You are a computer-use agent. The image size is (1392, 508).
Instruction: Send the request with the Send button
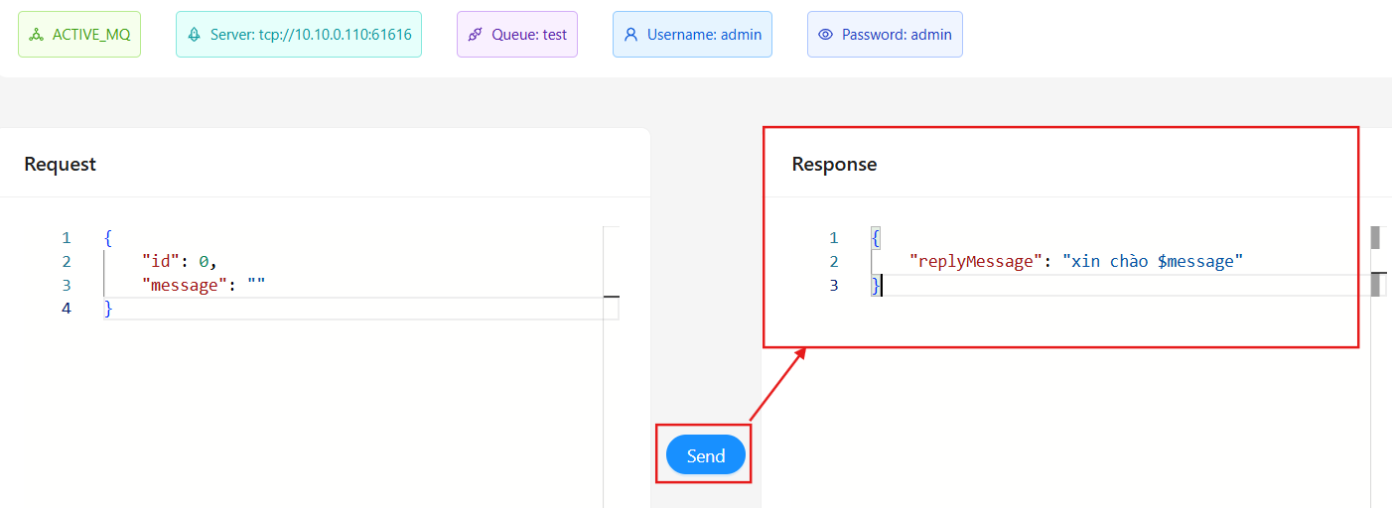point(706,455)
